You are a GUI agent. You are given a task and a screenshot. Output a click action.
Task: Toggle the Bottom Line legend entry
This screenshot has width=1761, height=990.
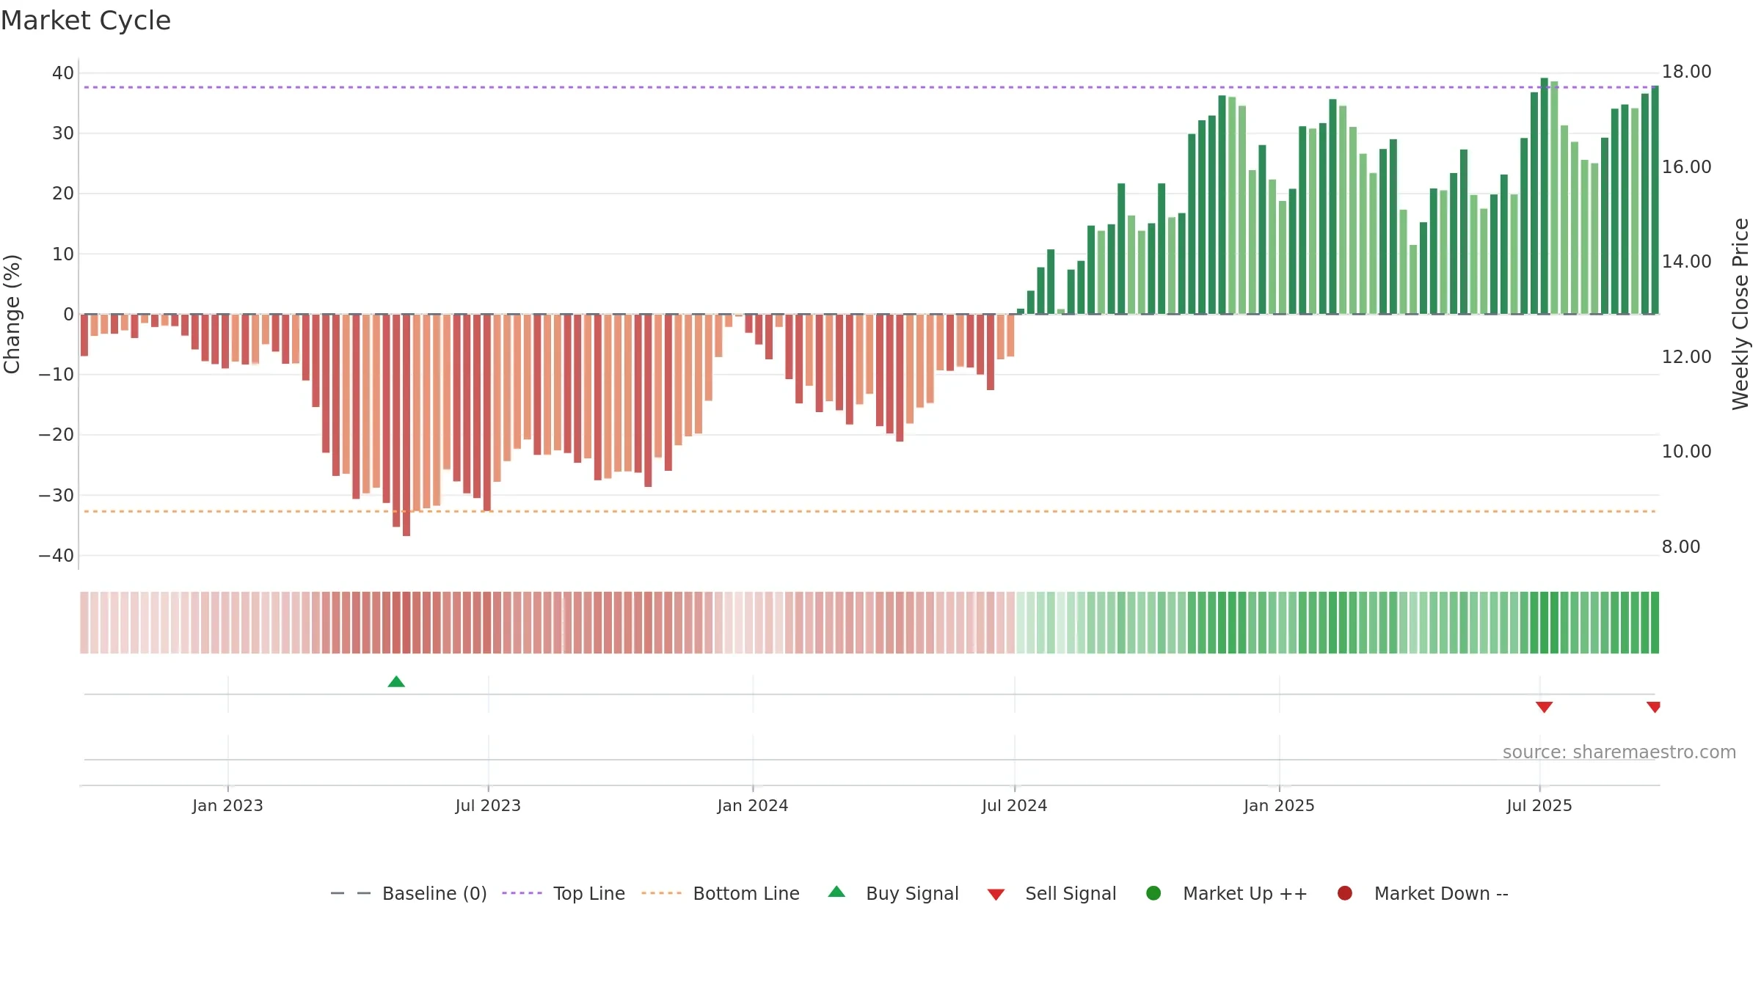click(x=721, y=893)
